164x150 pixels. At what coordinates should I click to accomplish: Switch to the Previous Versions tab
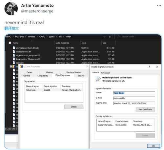point(74,72)
